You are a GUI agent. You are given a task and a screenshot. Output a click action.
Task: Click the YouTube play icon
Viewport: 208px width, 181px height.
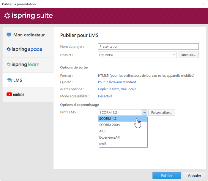(9, 94)
